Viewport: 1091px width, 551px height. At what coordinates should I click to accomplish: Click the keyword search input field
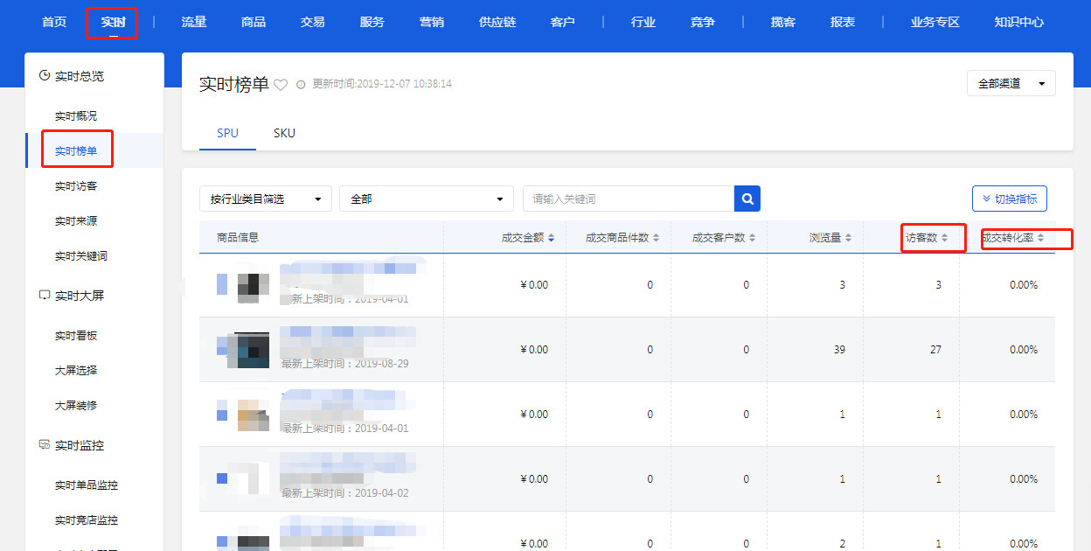click(628, 199)
